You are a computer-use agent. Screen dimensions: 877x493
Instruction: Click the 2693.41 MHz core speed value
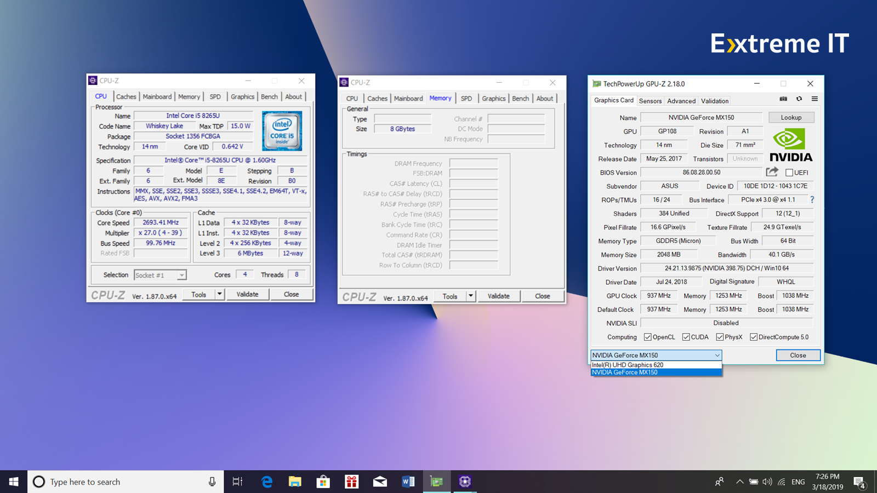[x=161, y=222]
